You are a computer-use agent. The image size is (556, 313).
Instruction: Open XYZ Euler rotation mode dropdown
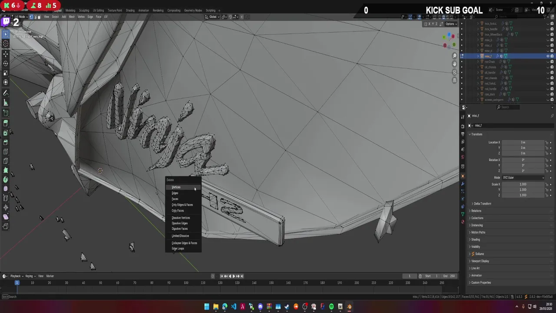523,178
